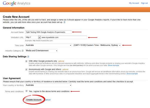This screenshot has width=150, height=108.
Task: Click Show example for Google products sharing
Action: click(113, 65)
